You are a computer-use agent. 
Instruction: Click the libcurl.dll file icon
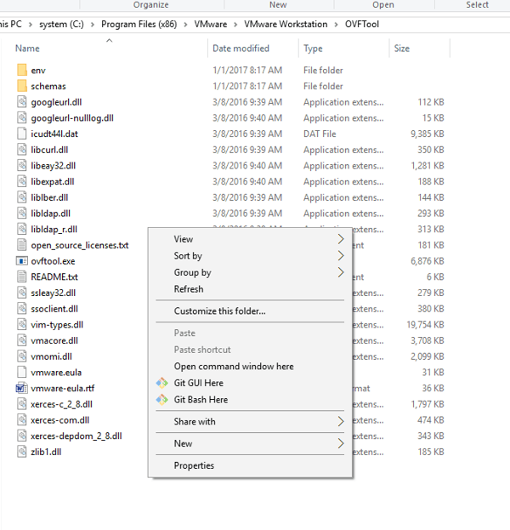[x=21, y=150]
